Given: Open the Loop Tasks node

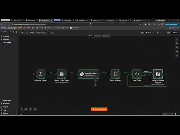Looking at the screenshot, I should (x=137, y=74).
